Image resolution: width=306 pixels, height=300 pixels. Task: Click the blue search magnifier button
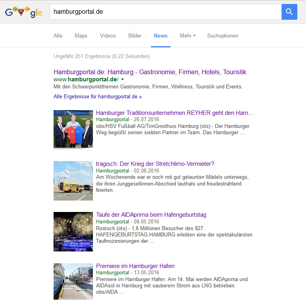[289, 12]
